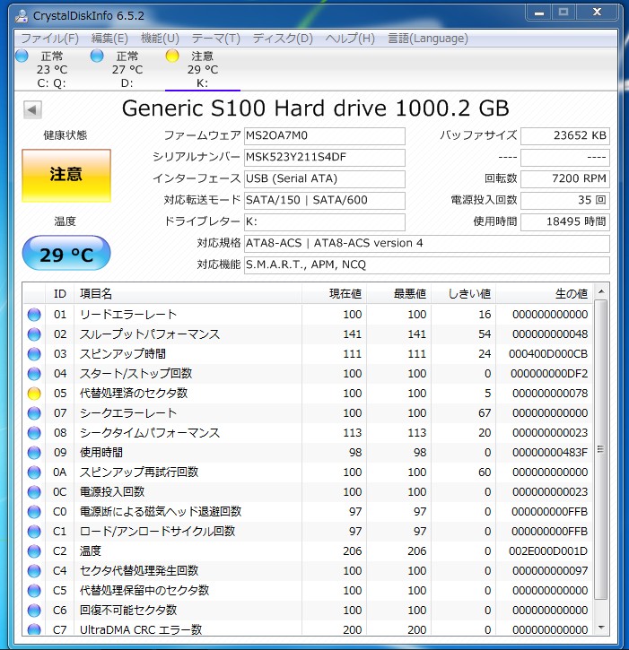Click the 最悪値 column header

coord(399,294)
